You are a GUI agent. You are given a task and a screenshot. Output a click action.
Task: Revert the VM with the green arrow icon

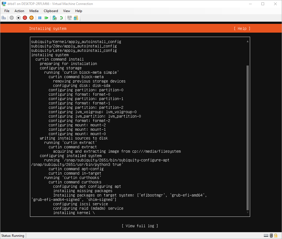(61, 18)
